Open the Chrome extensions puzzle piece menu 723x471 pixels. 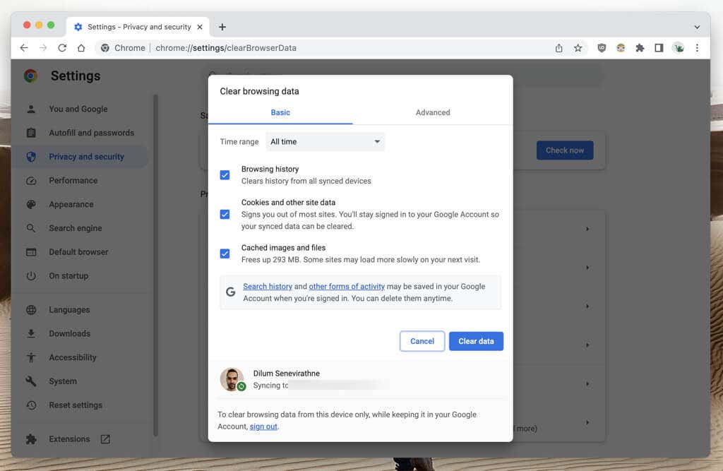click(x=640, y=47)
